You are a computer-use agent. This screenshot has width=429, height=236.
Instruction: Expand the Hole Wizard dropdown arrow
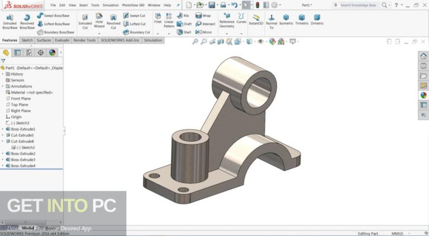click(99, 34)
